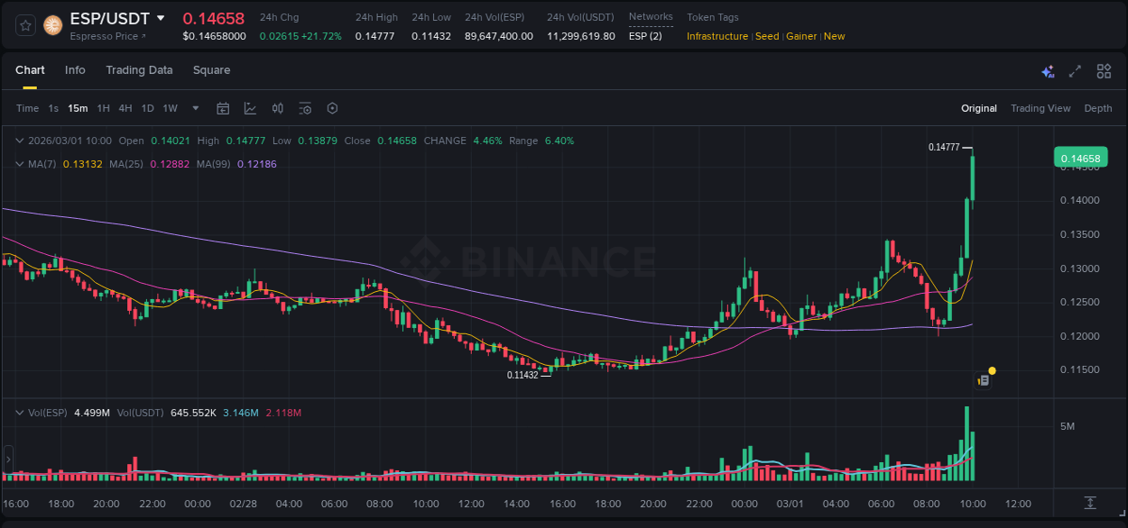The height and width of the screenshot is (528, 1128).
Task: Collapse the OHLC info panel chevron
Action: click(x=20, y=141)
